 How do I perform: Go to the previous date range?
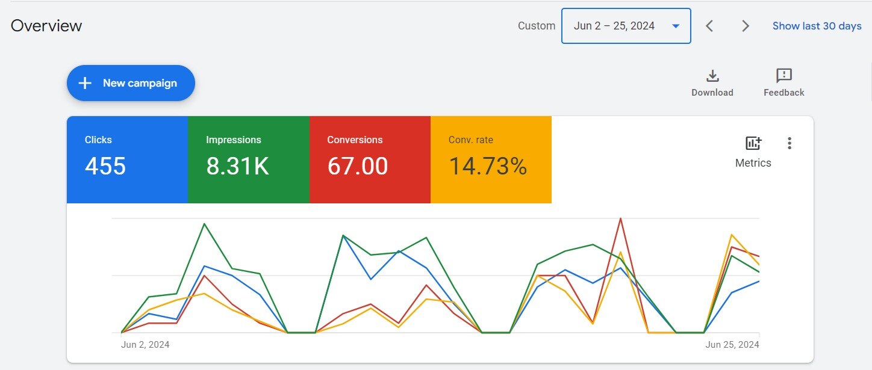pyautogui.click(x=709, y=26)
